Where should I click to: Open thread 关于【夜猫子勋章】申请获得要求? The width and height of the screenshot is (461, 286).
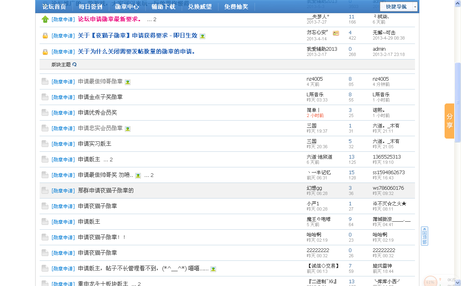click(138, 36)
